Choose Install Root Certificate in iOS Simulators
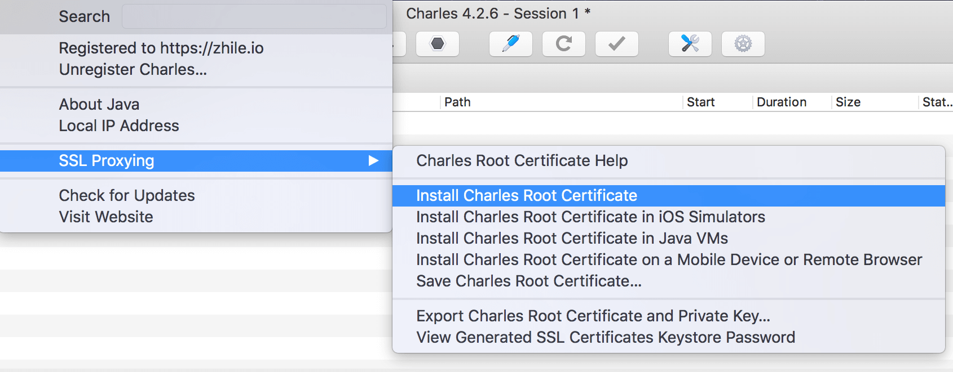 click(669, 217)
